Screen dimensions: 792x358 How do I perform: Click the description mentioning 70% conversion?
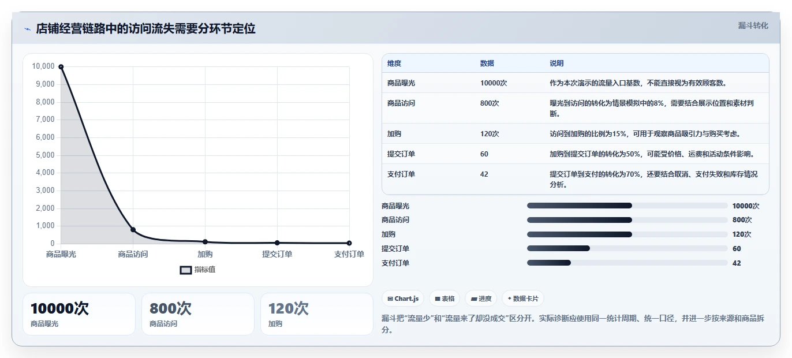[x=653, y=180]
